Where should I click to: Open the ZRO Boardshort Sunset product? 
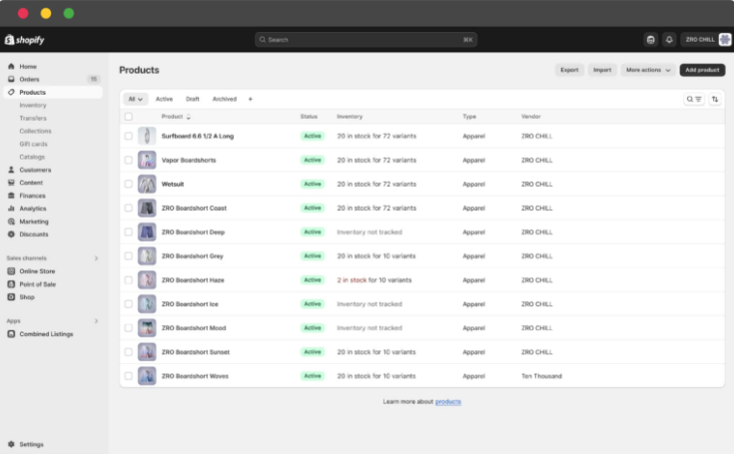click(x=196, y=352)
